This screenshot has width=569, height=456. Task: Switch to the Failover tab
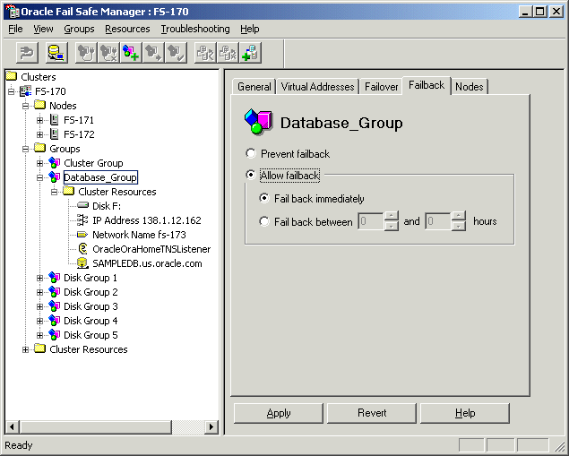382,87
